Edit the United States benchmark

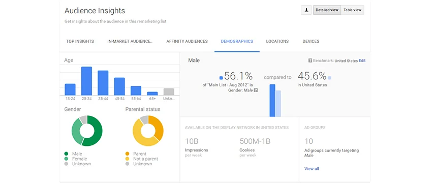pyautogui.click(x=362, y=60)
